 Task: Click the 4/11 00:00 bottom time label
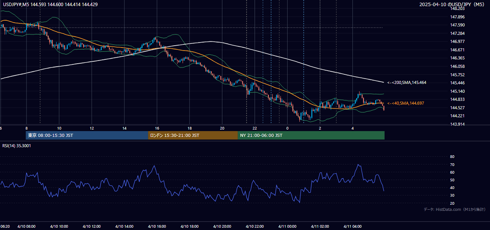coord(288,227)
